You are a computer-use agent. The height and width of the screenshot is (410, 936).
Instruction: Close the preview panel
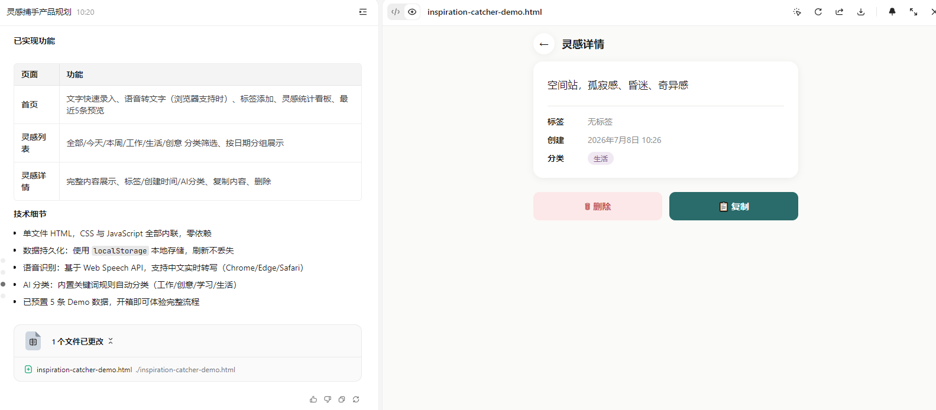coord(932,12)
